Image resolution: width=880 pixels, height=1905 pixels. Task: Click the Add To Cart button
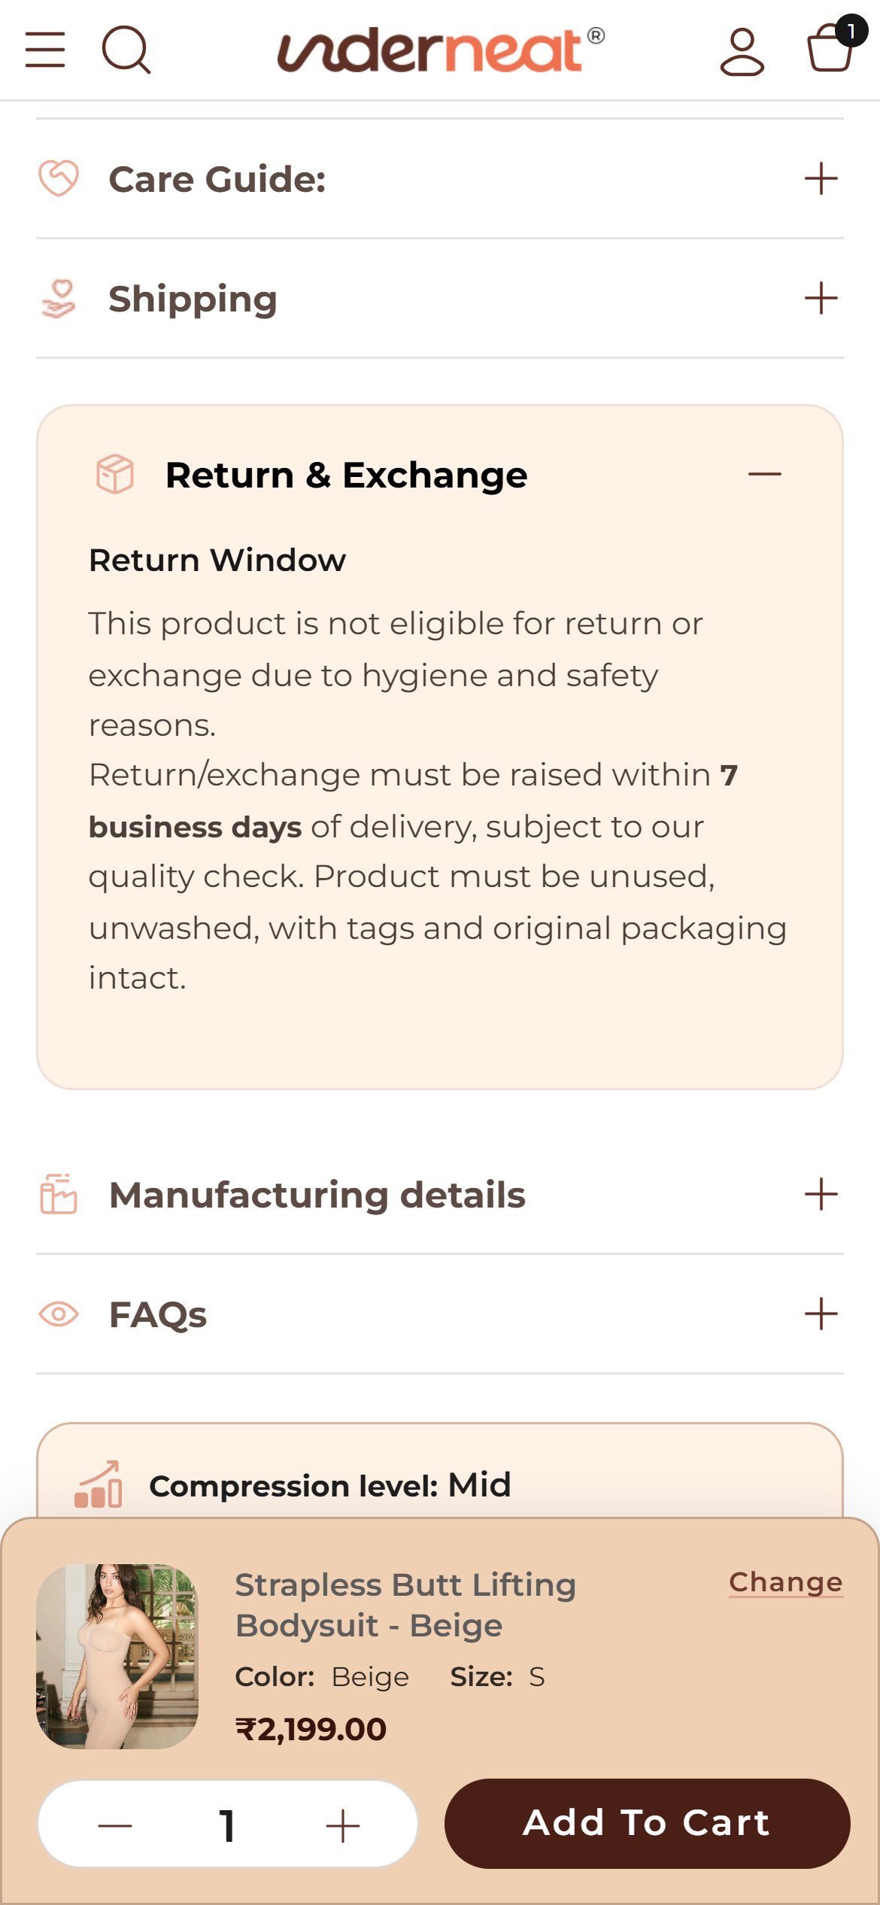pos(648,1824)
